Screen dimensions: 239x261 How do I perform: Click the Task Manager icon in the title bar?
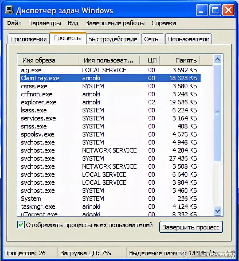coord(9,9)
